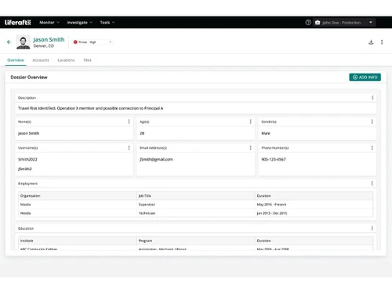The image size is (392, 294).
Task: Click the name value Jason Smith
Action: point(28,133)
